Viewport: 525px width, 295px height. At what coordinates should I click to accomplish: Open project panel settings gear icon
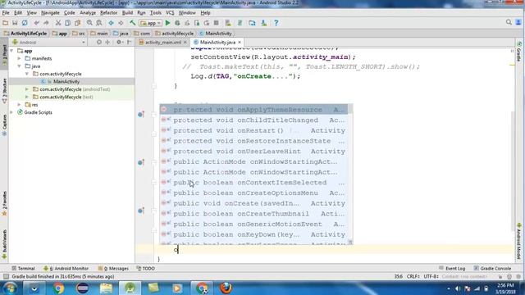pyautogui.click(x=119, y=43)
